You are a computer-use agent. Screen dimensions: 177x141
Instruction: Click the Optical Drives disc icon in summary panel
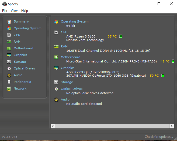click(56, 89)
